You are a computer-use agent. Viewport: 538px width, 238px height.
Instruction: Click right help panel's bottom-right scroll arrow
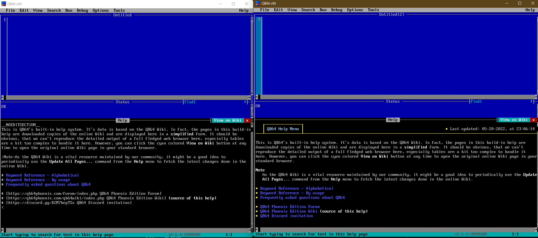tap(536, 230)
